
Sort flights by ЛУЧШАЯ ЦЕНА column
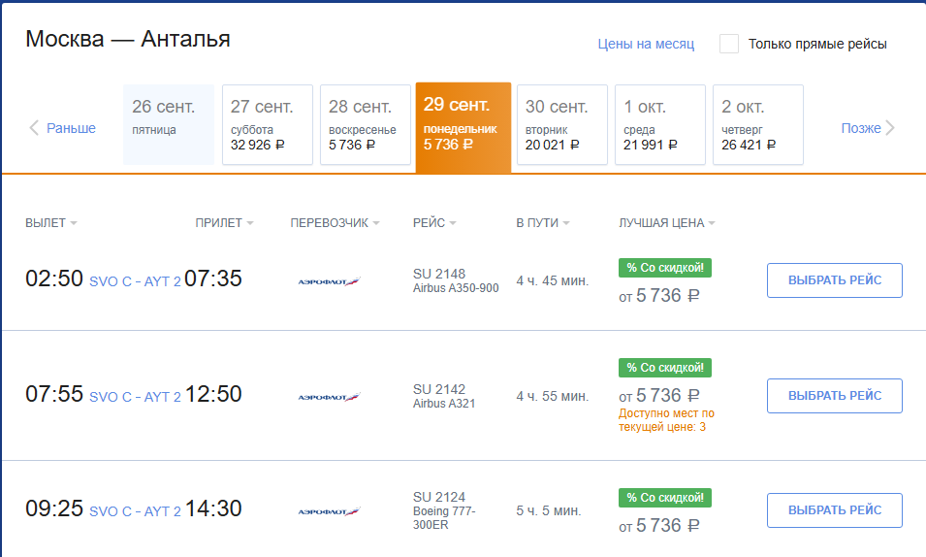[667, 223]
